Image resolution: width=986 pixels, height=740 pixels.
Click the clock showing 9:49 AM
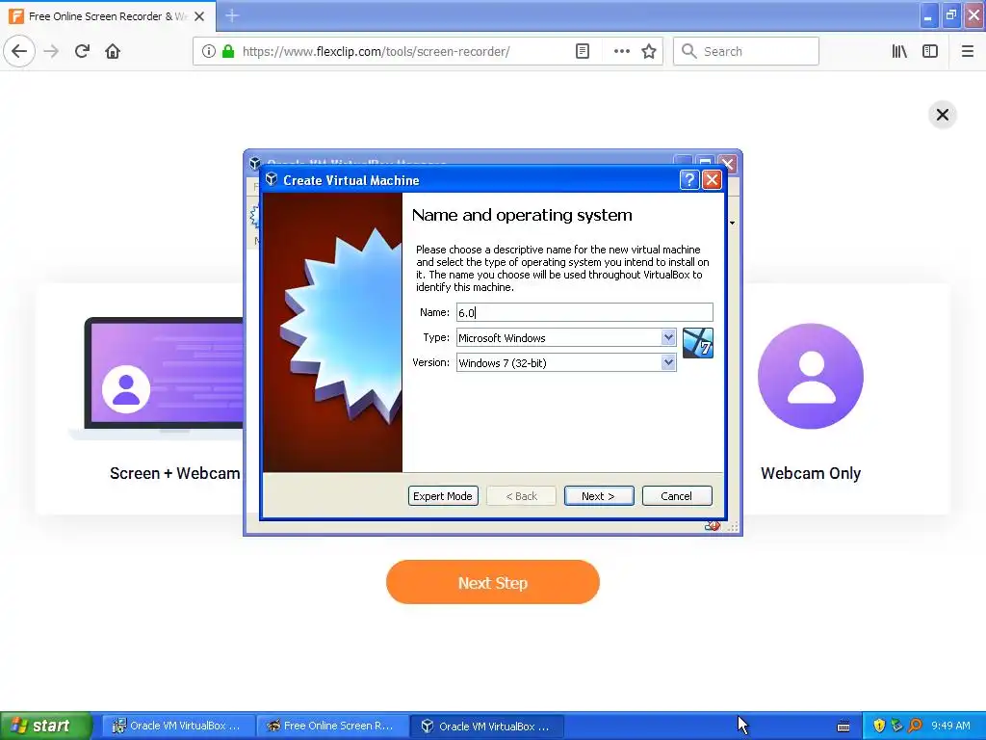coord(950,726)
